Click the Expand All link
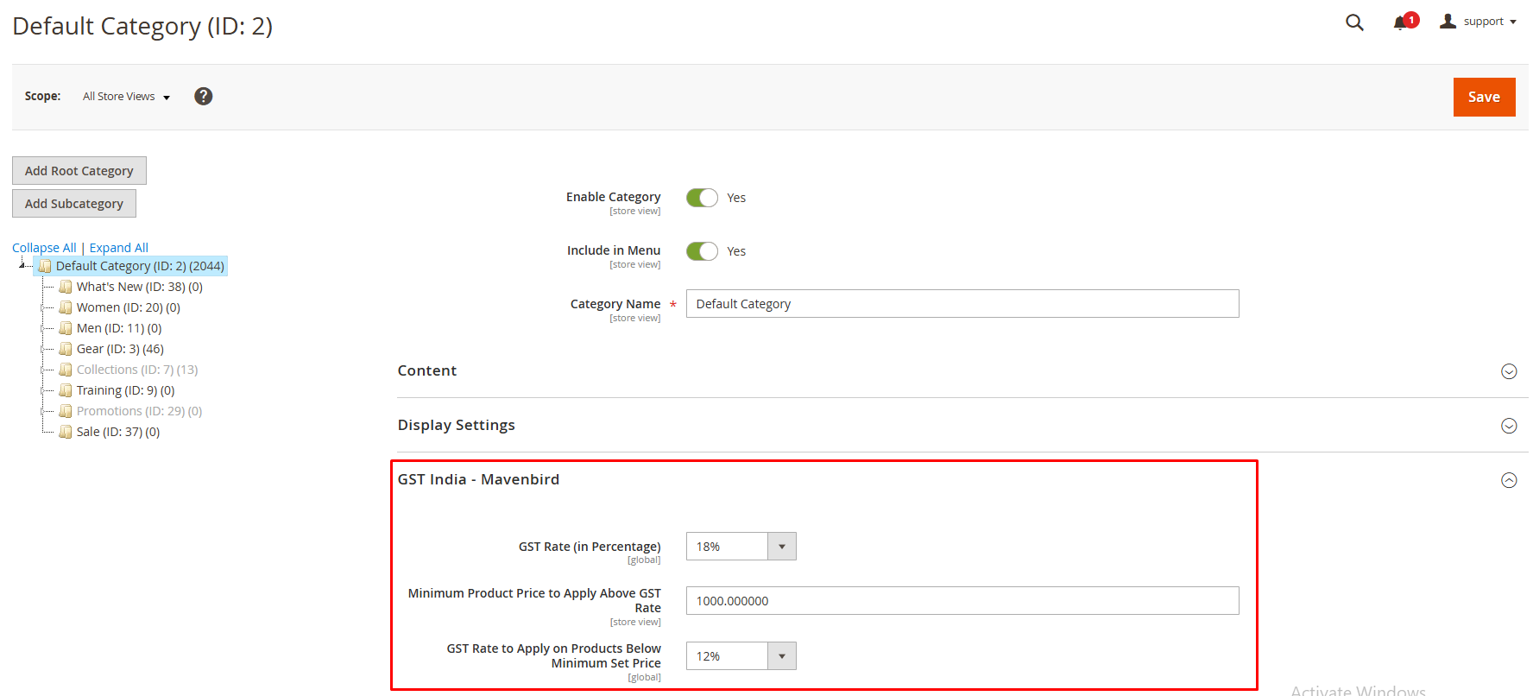 click(119, 248)
